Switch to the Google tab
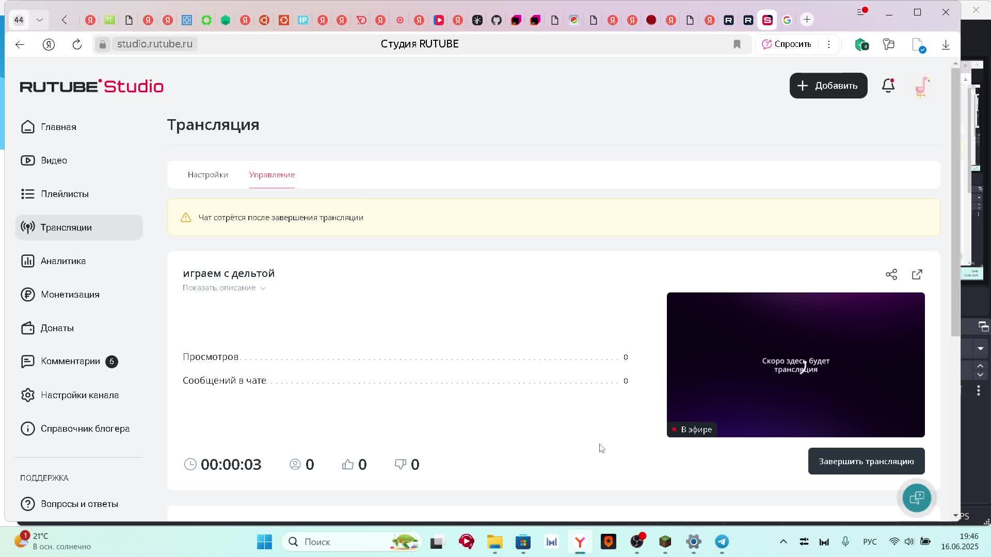The image size is (991, 557). 787,20
